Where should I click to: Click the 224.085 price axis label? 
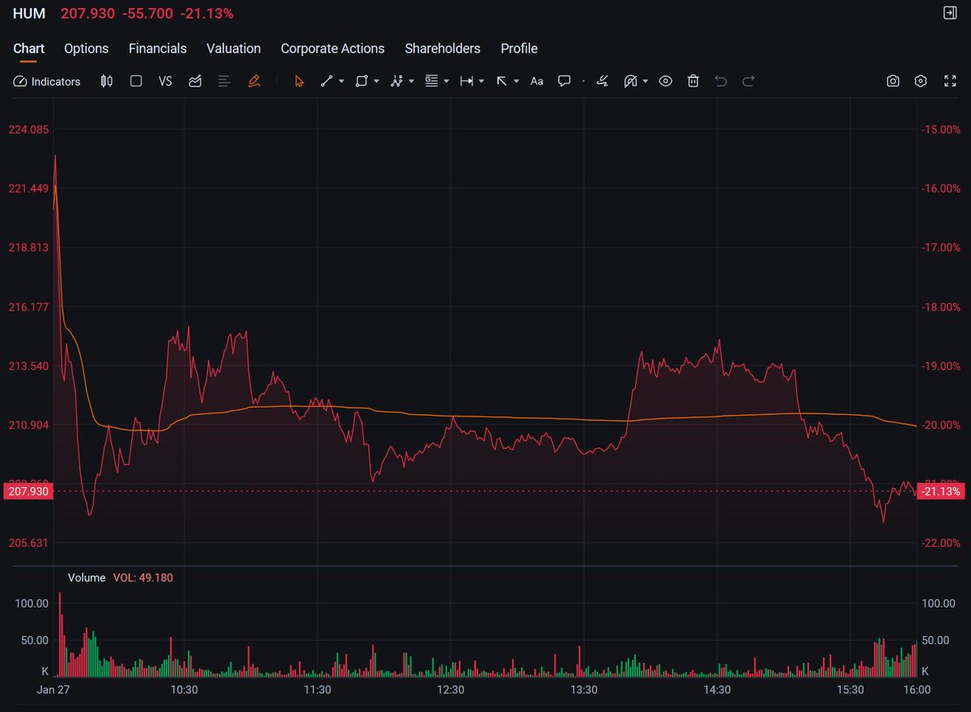tap(28, 129)
